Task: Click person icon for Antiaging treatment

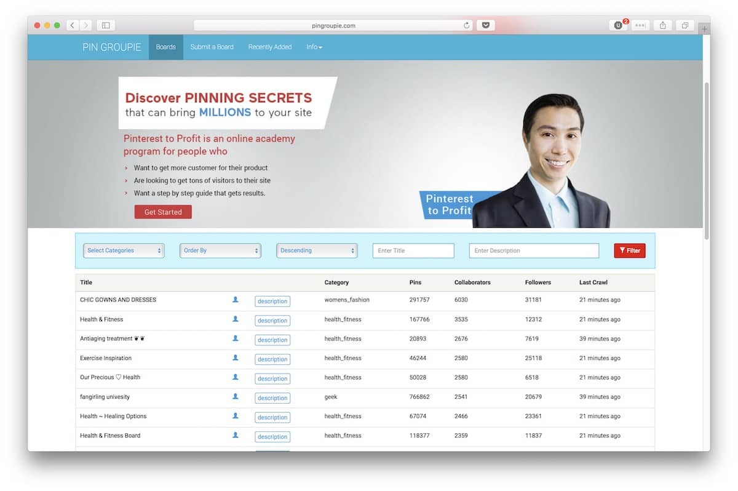Action: [x=235, y=338]
